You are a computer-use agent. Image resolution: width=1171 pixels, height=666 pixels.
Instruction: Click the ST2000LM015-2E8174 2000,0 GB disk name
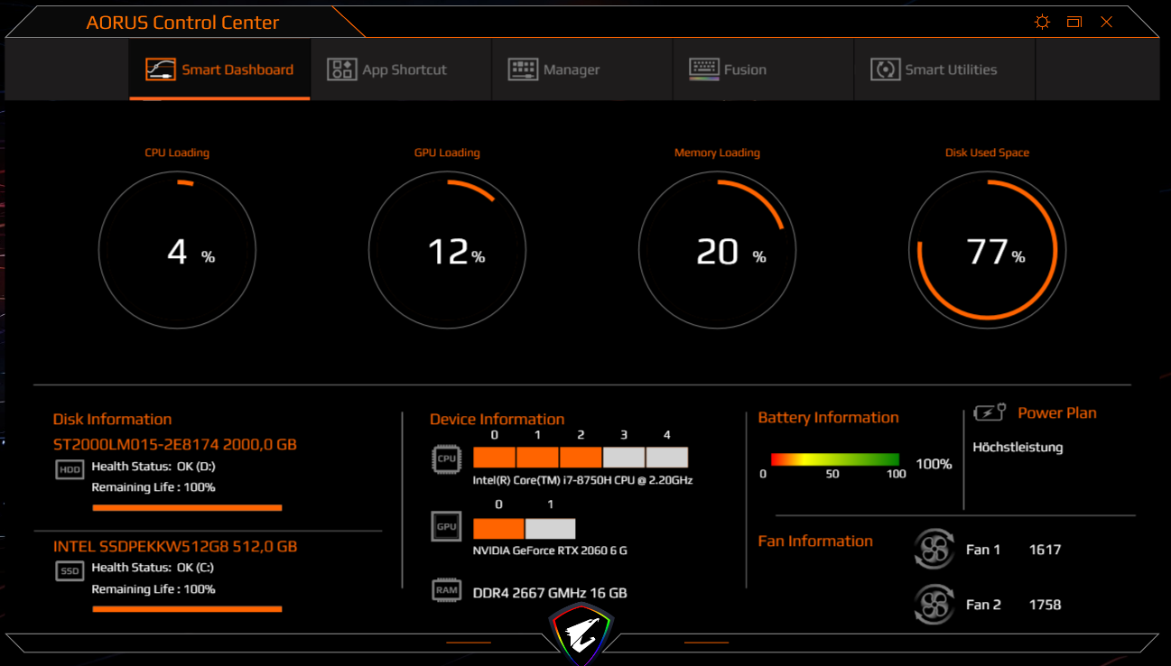(175, 445)
